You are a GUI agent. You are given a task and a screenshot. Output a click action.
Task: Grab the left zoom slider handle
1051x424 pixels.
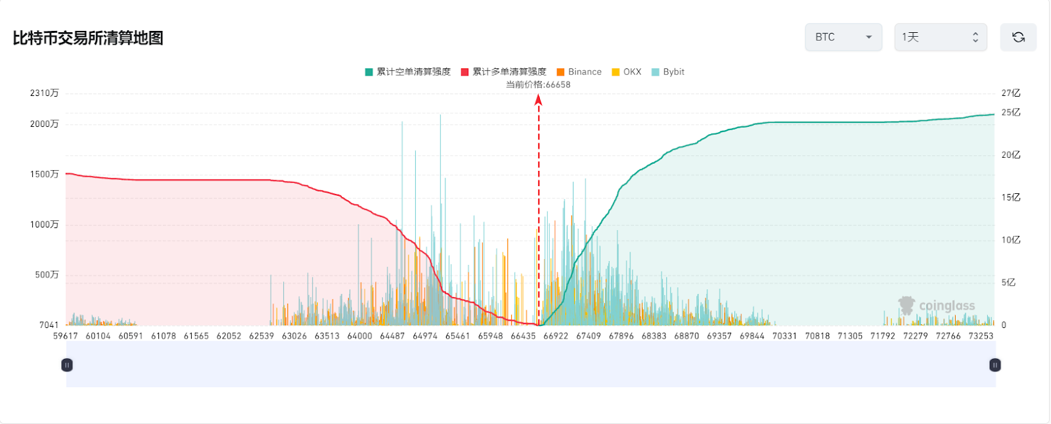[x=67, y=365]
